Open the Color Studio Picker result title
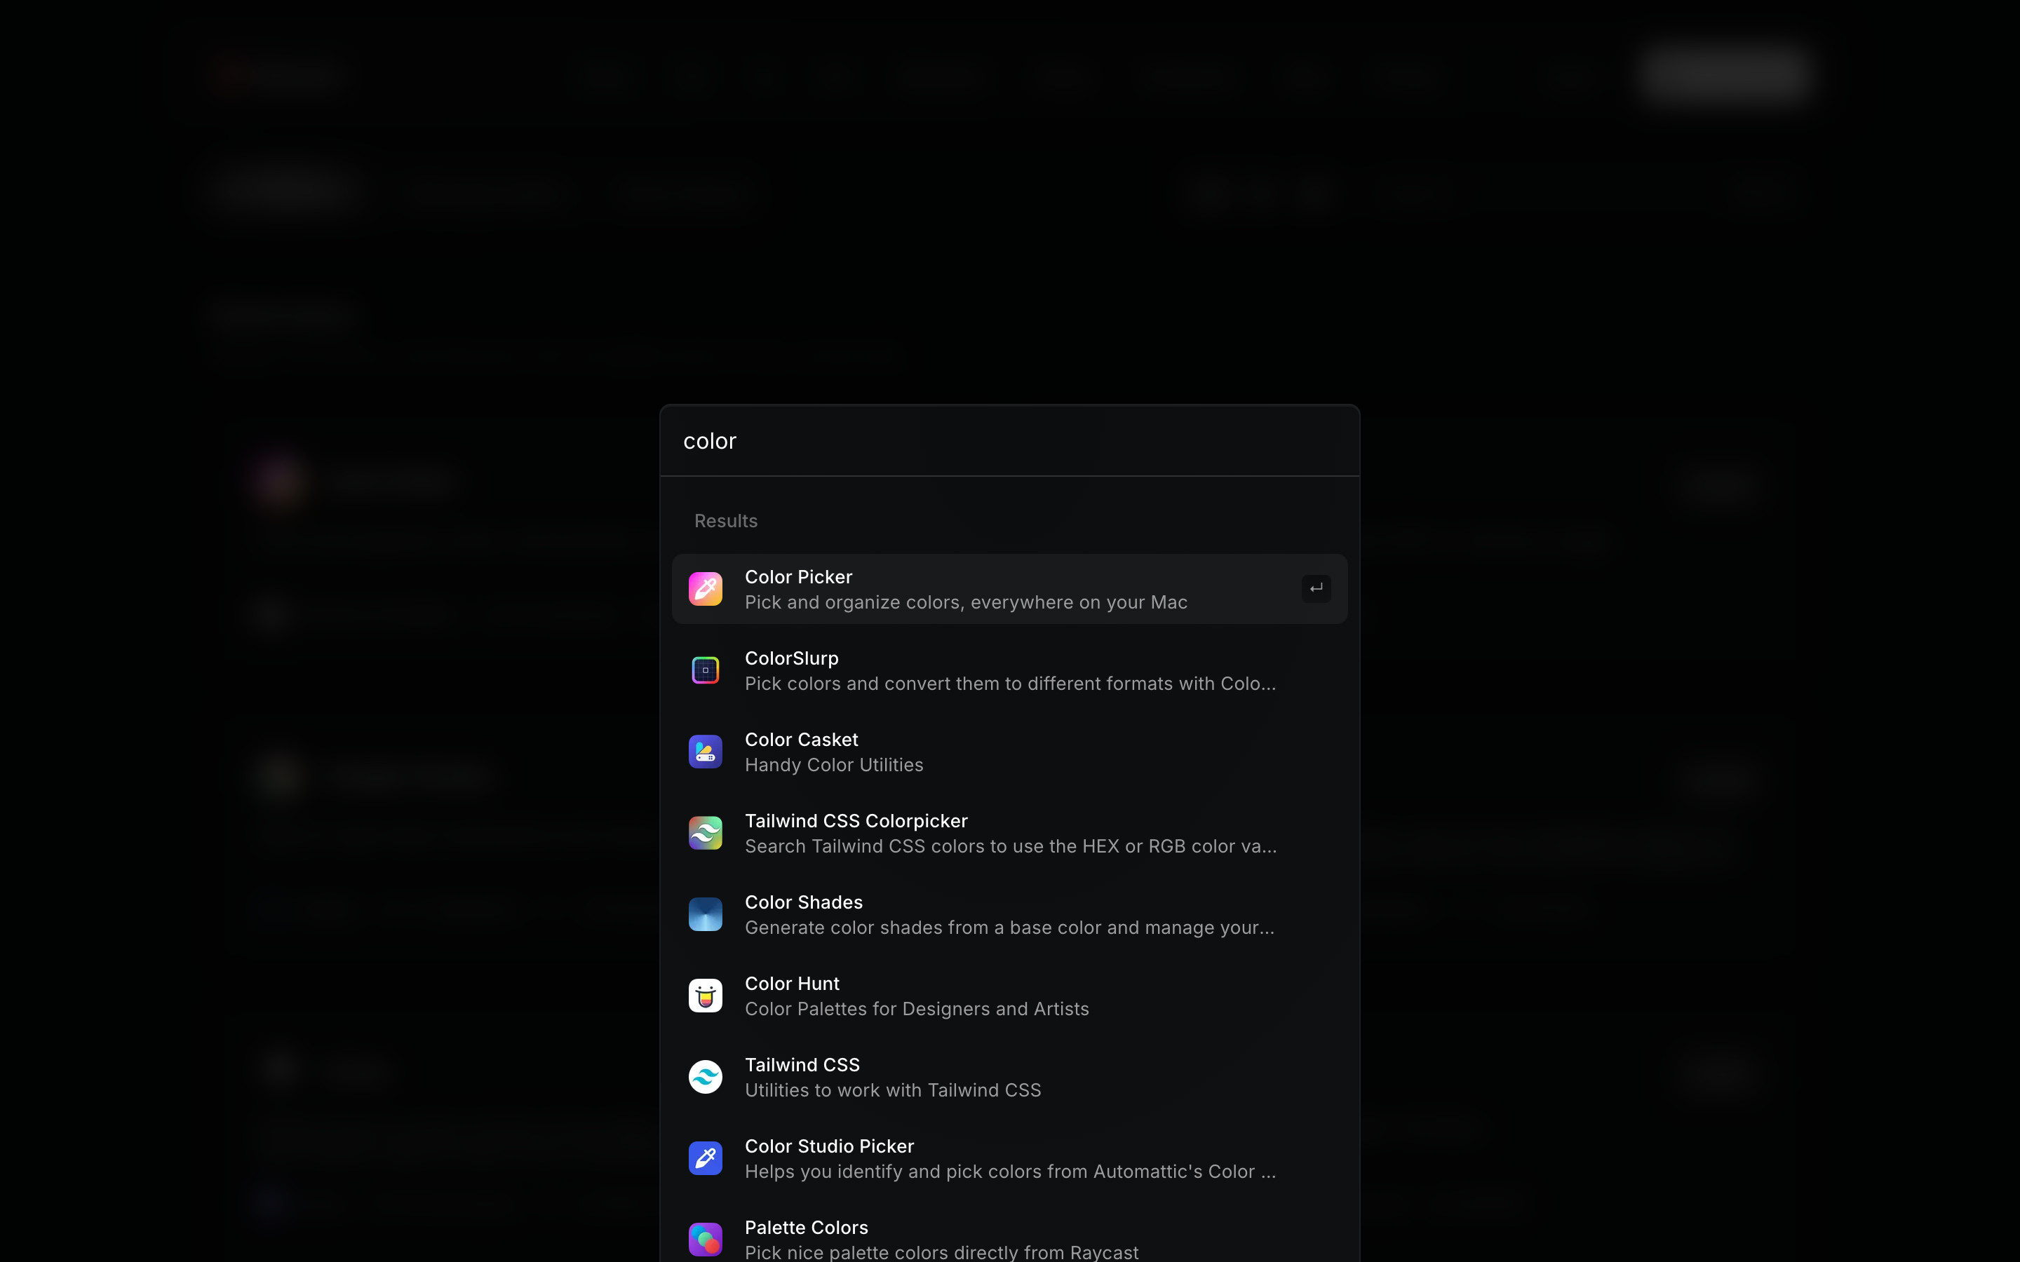This screenshot has width=2020, height=1262. [x=829, y=1147]
